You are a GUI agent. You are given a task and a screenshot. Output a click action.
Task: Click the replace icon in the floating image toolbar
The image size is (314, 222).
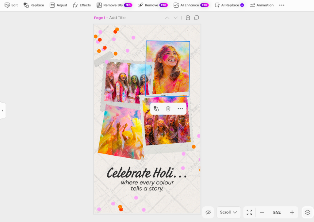[156, 109]
